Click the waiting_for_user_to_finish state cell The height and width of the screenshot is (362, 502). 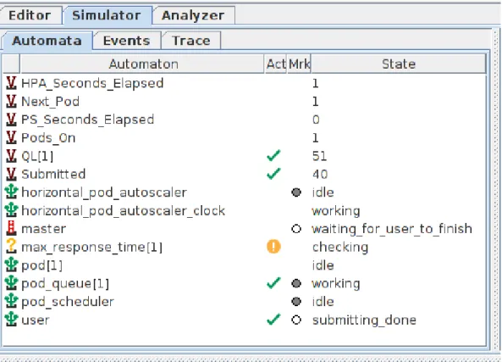(x=392, y=229)
